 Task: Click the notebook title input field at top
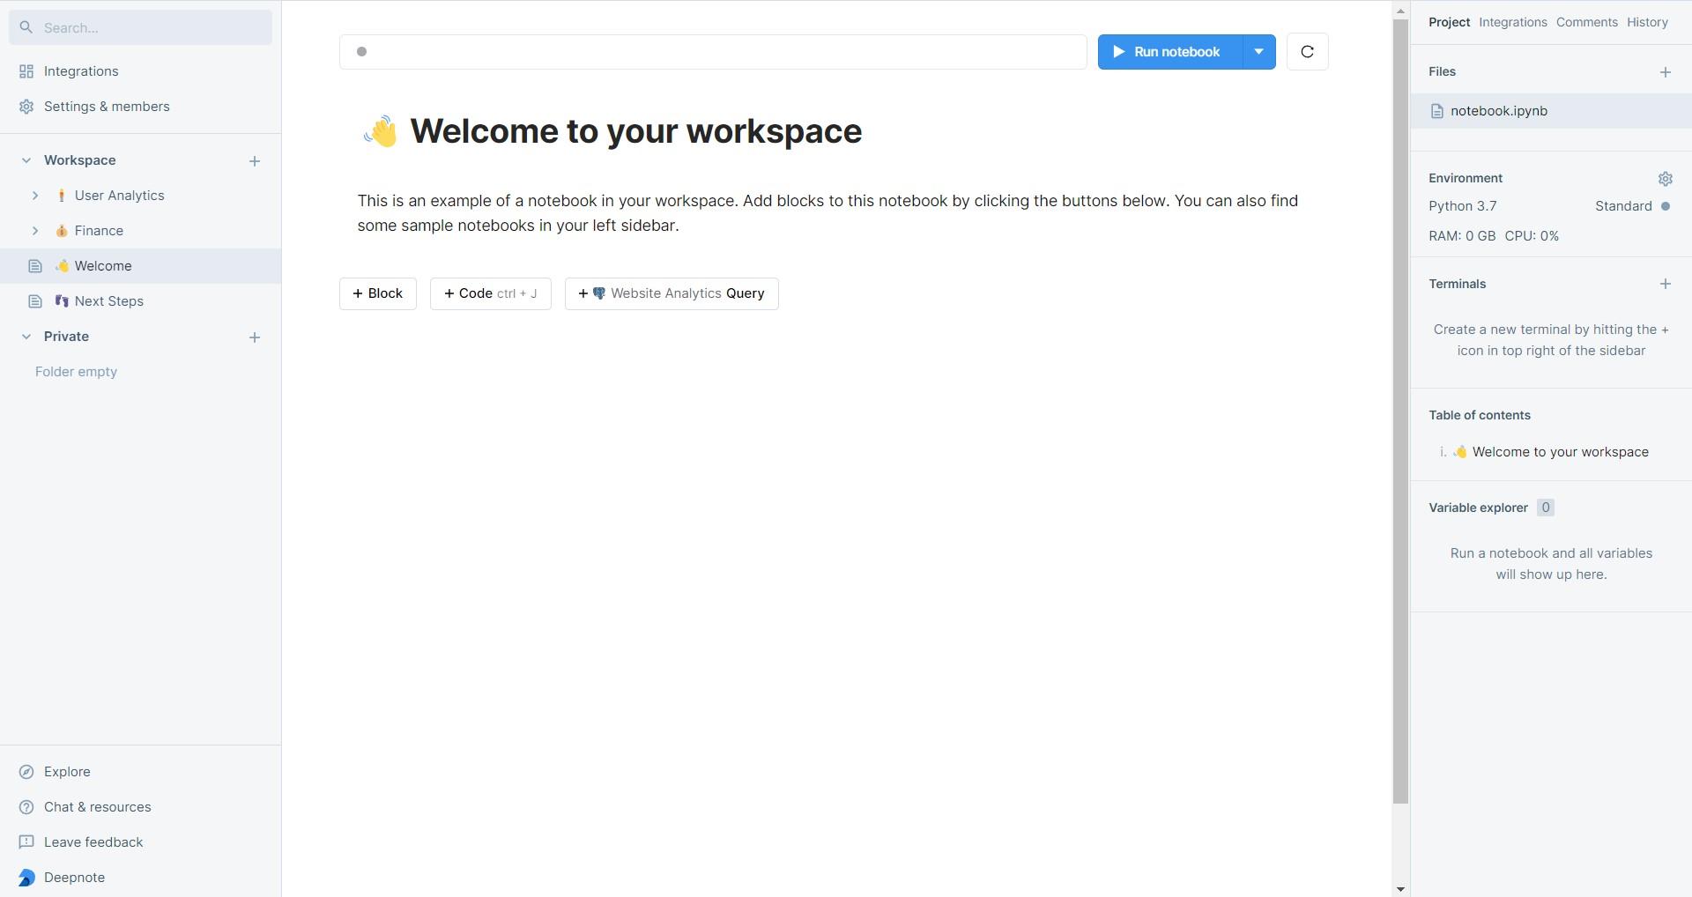[712, 51]
